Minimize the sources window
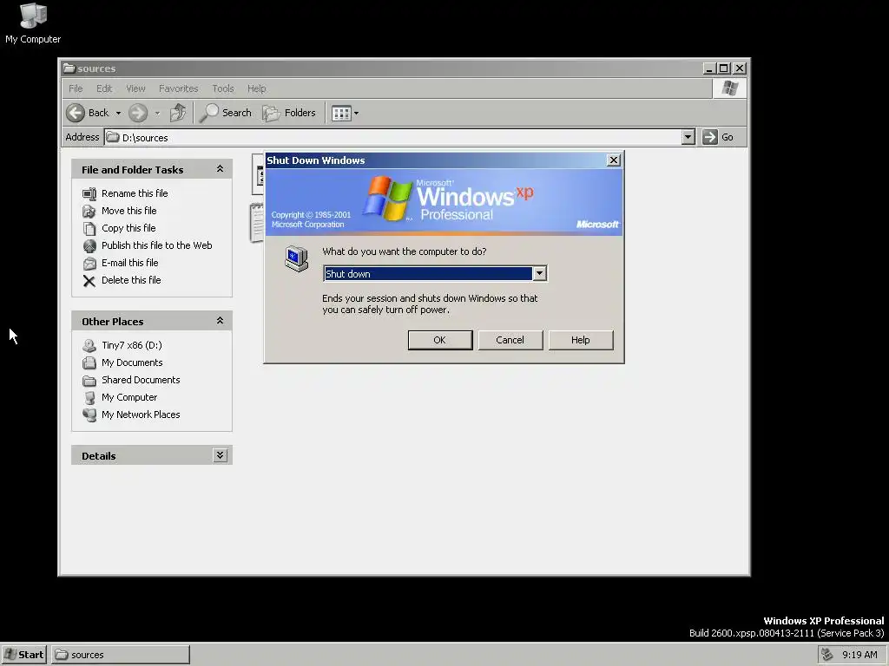The height and width of the screenshot is (666, 889). (709, 69)
